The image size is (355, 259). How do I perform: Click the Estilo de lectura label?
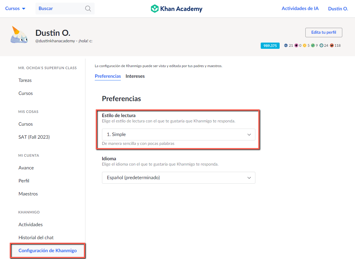(119, 115)
